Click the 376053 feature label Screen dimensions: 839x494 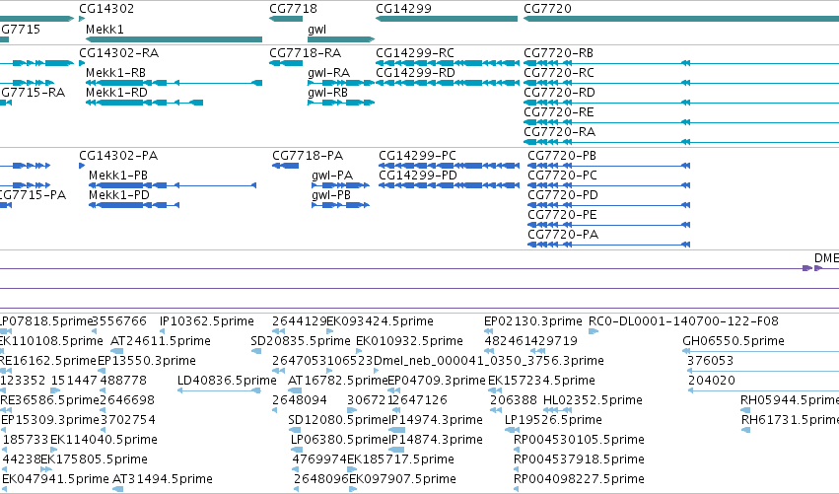coord(710,361)
